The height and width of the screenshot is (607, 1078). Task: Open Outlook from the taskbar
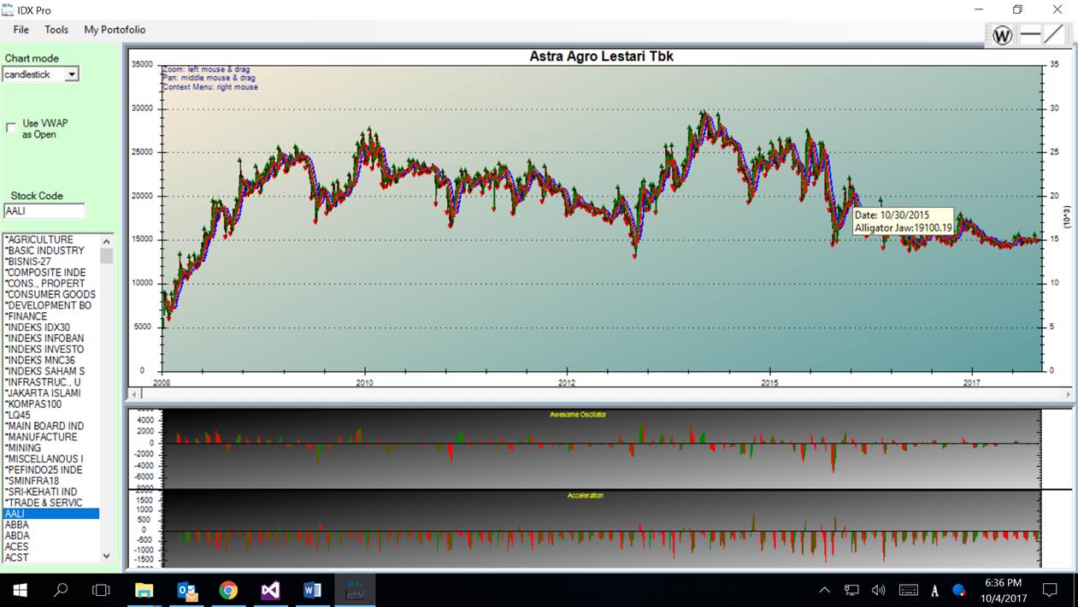pos(186,590)
